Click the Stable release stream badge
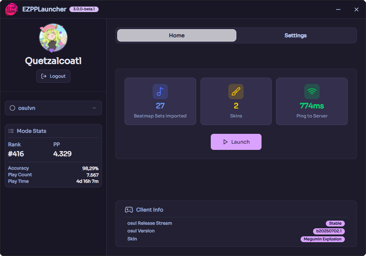 335,223
